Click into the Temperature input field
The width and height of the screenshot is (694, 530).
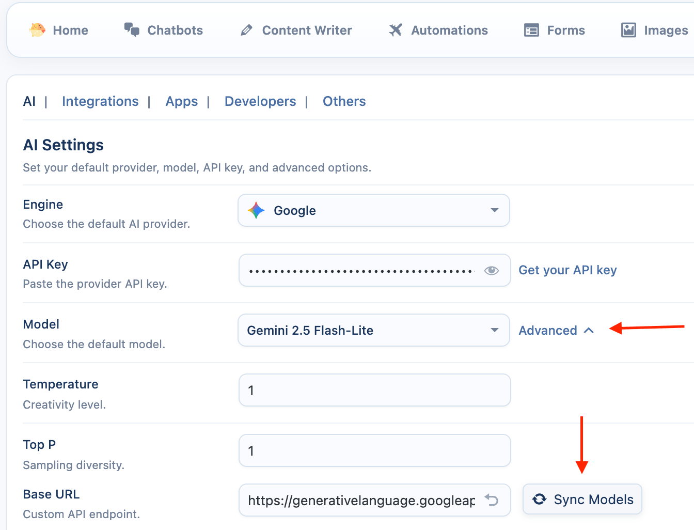click(374, 391)
